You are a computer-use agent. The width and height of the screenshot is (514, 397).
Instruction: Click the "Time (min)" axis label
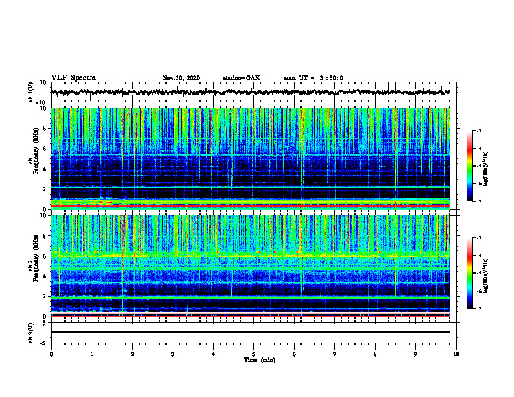pyautogui.click(x=260, y=360)
